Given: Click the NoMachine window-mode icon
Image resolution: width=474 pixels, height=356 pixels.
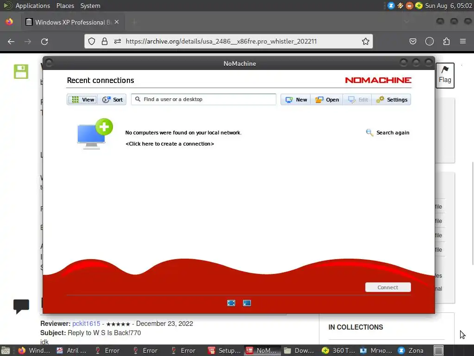Looking at the screenshot, I should 247,303.
